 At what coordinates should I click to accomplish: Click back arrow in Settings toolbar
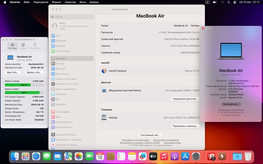point(101,9)
